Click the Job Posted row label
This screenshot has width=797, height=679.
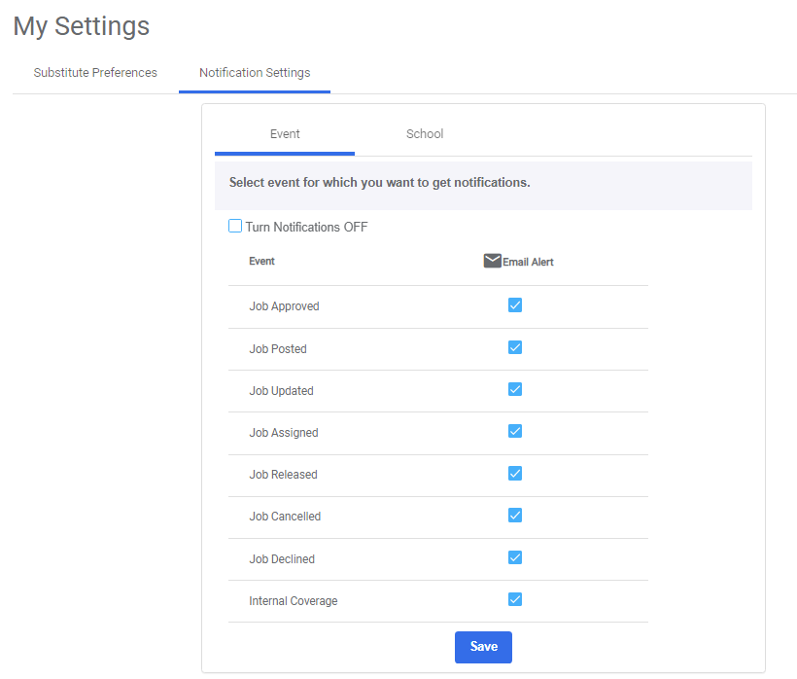tap(278, 349)
